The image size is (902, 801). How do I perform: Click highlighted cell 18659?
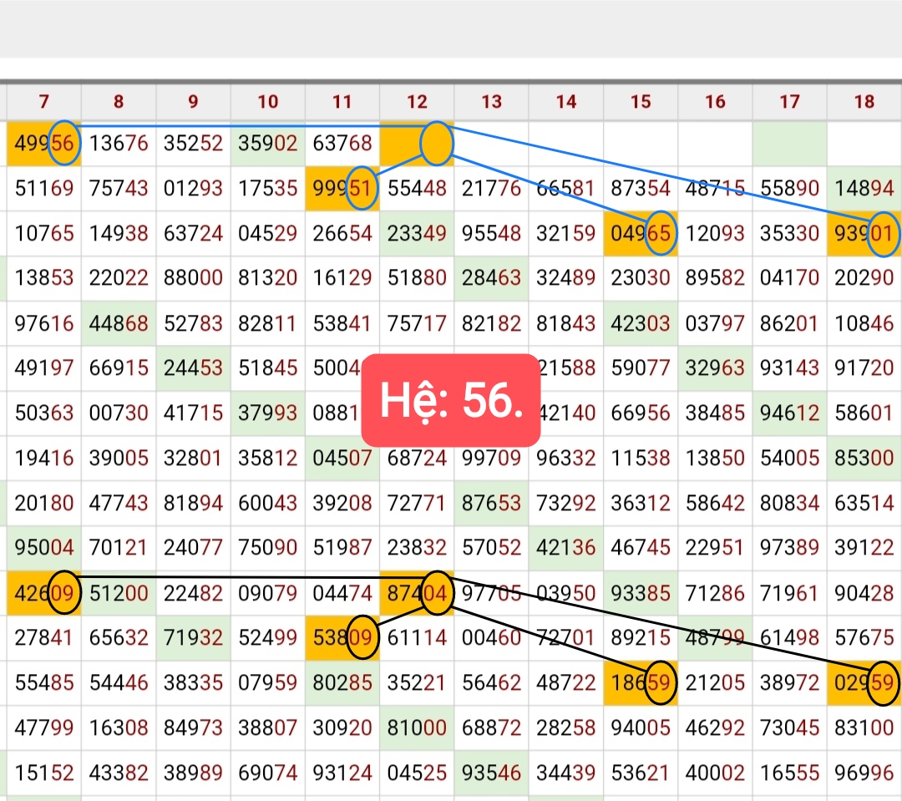click(641, 683)
